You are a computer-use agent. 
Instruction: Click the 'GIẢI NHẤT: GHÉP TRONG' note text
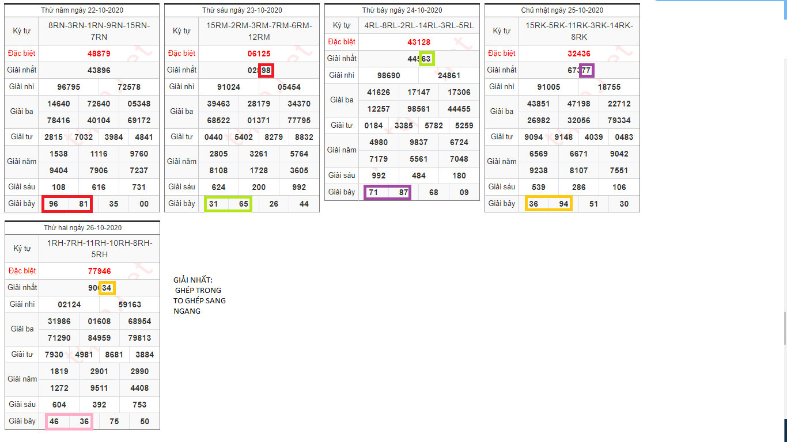(197, 285)
